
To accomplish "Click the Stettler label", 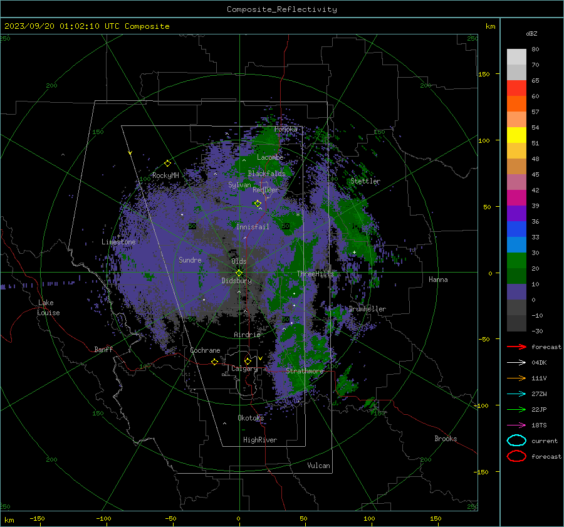I will [x=365, y=181].
